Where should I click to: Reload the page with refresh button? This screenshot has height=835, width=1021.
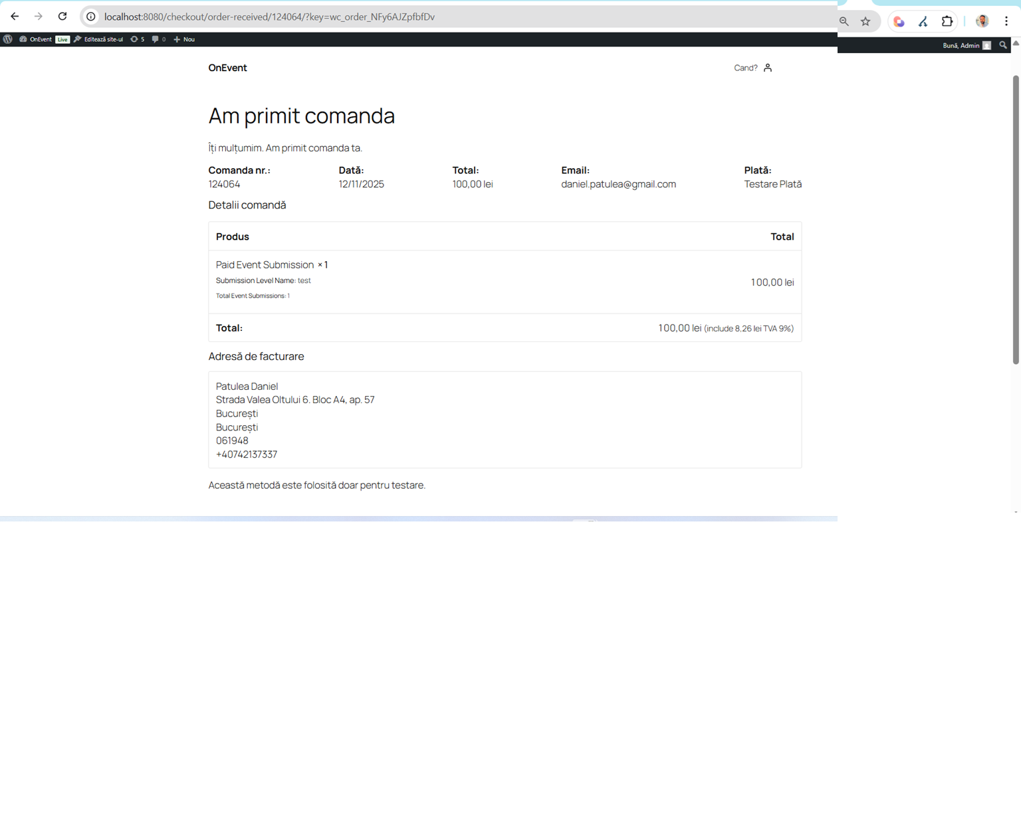click(x=62, y=17)
